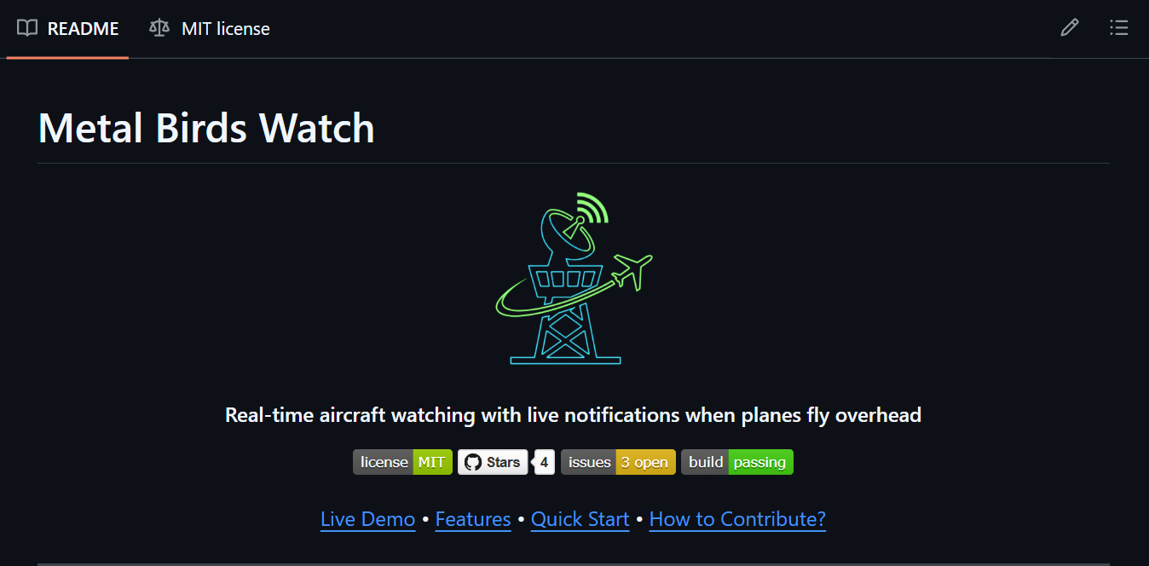This screenshot has width=1149, height=566.
Task: Open the Live Demo link
Action: 368,519
